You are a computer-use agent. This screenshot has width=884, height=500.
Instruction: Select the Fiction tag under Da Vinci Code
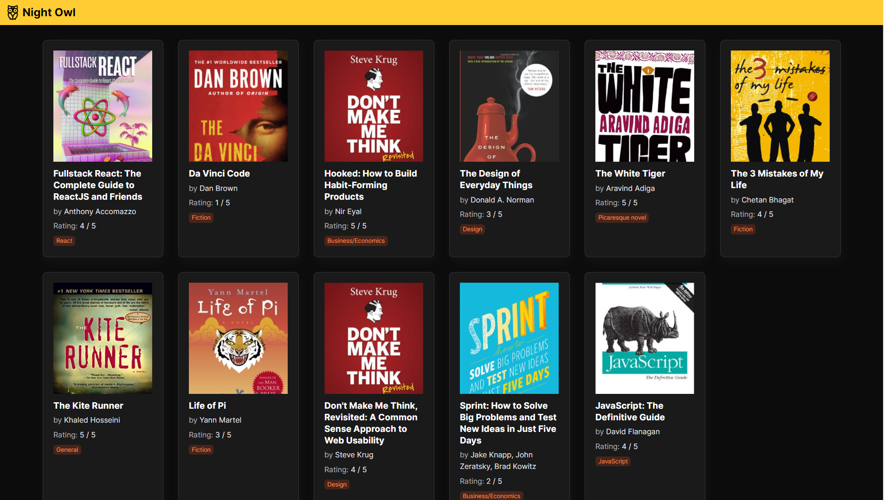(201, 218)
